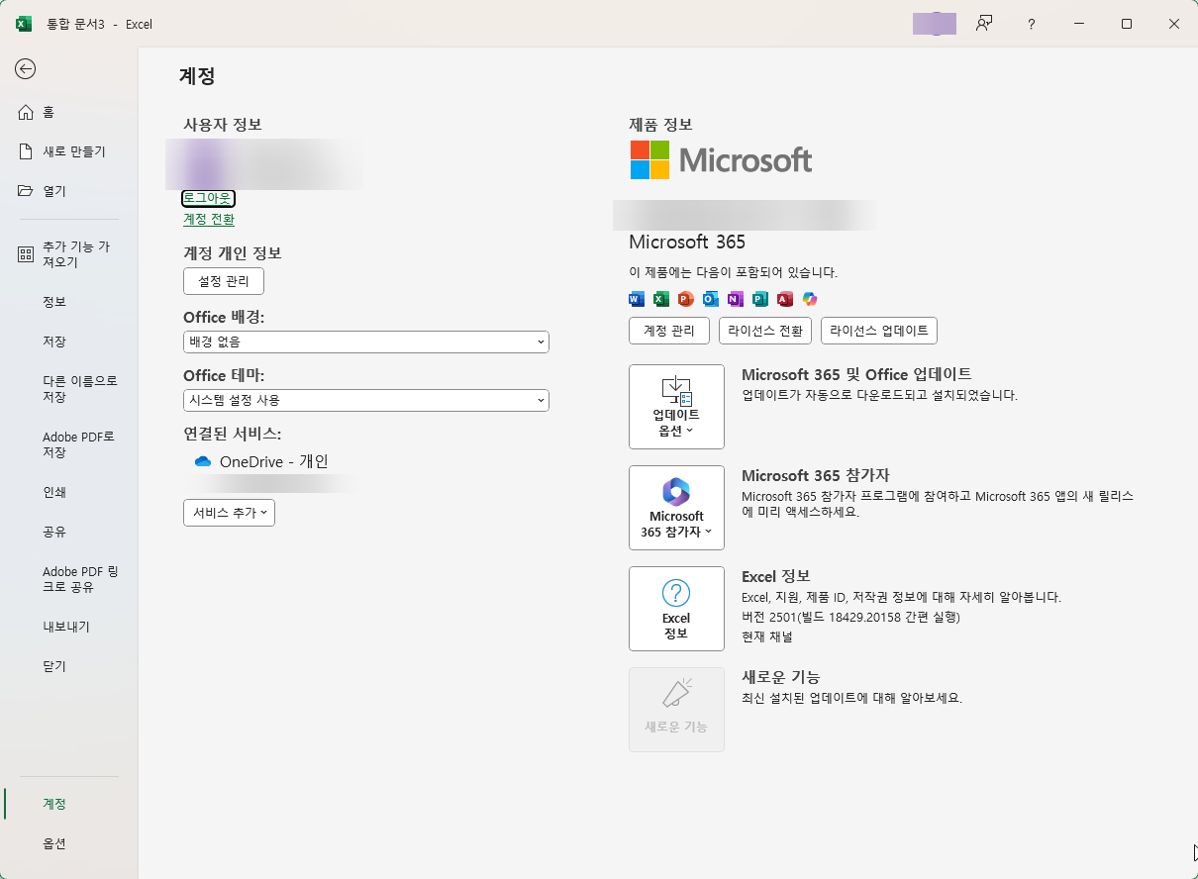Select the Word app icon under product info
The width and height of the screenshot is (1198, 879).
click(x=637, y=299)
